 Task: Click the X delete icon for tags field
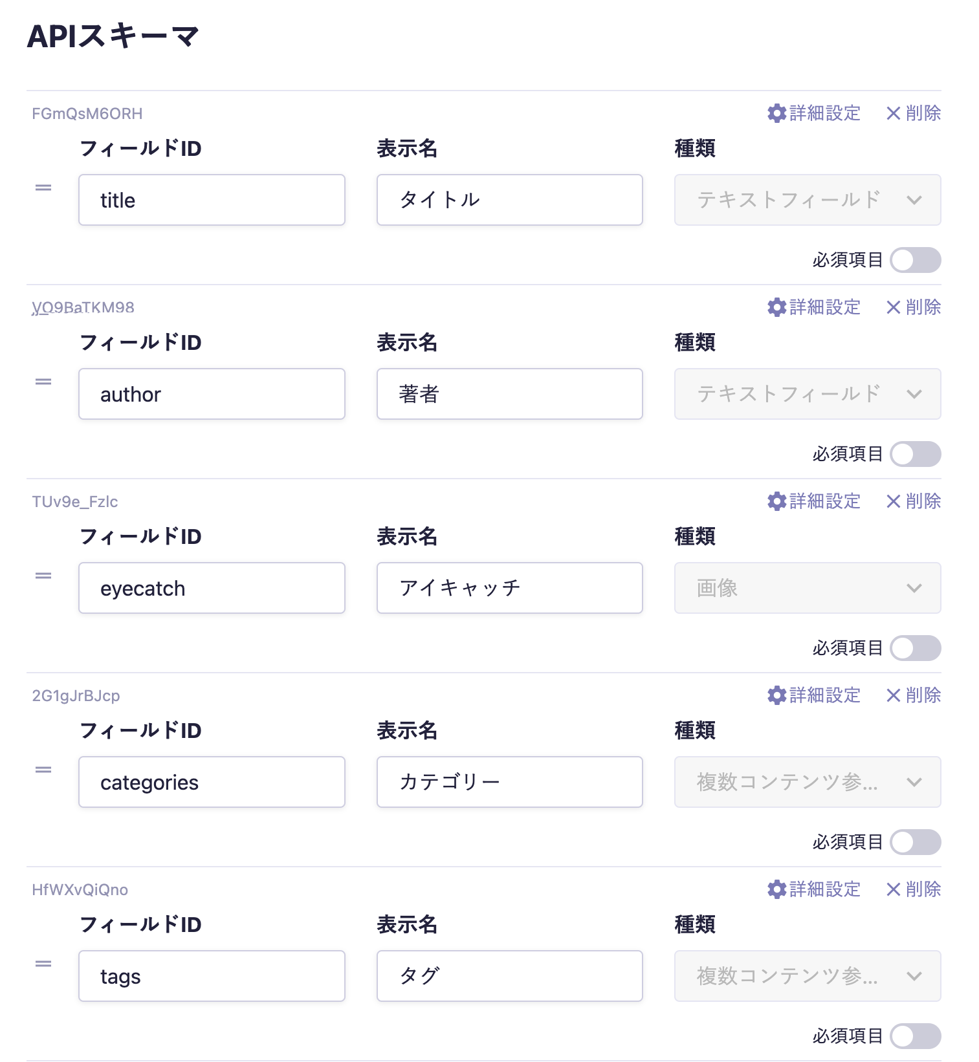pos(894,889)
